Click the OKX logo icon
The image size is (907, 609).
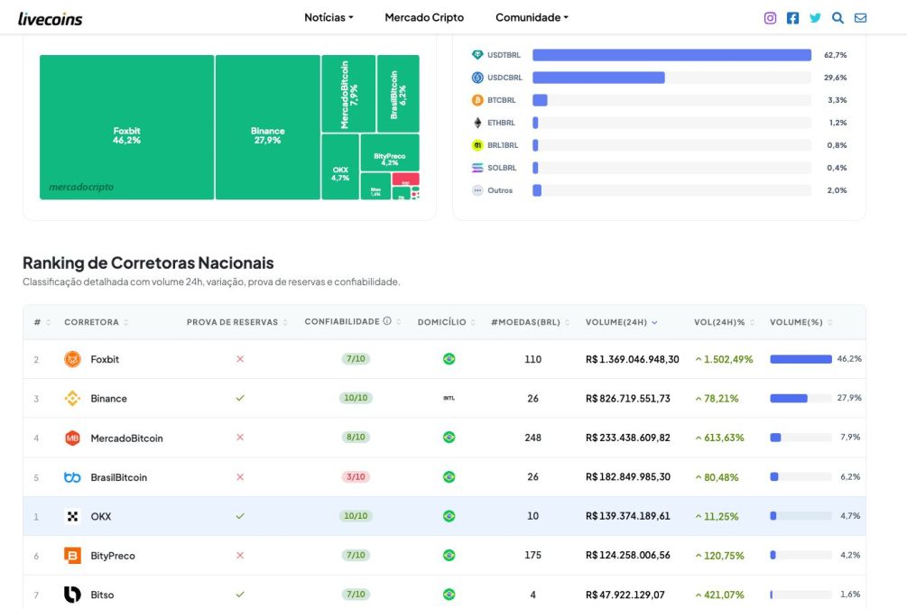tap(72, 516)
